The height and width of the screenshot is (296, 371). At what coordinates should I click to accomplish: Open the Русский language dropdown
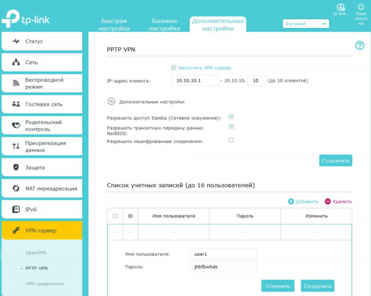click(306, 24)
